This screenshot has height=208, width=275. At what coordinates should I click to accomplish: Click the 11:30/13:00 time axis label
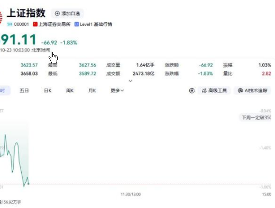[x=131, y=194]
